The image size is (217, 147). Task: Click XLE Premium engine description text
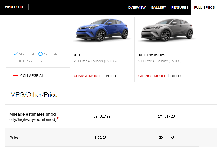pyautogui.click(x=160, y=61)
